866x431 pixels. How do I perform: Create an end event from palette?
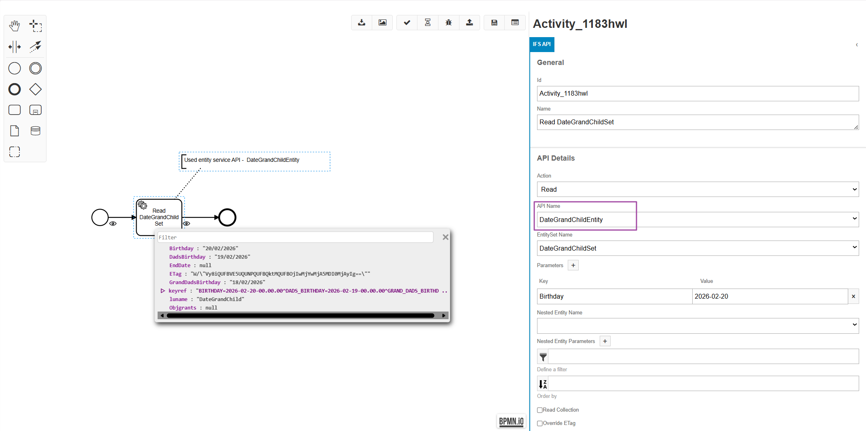[15, 89]
